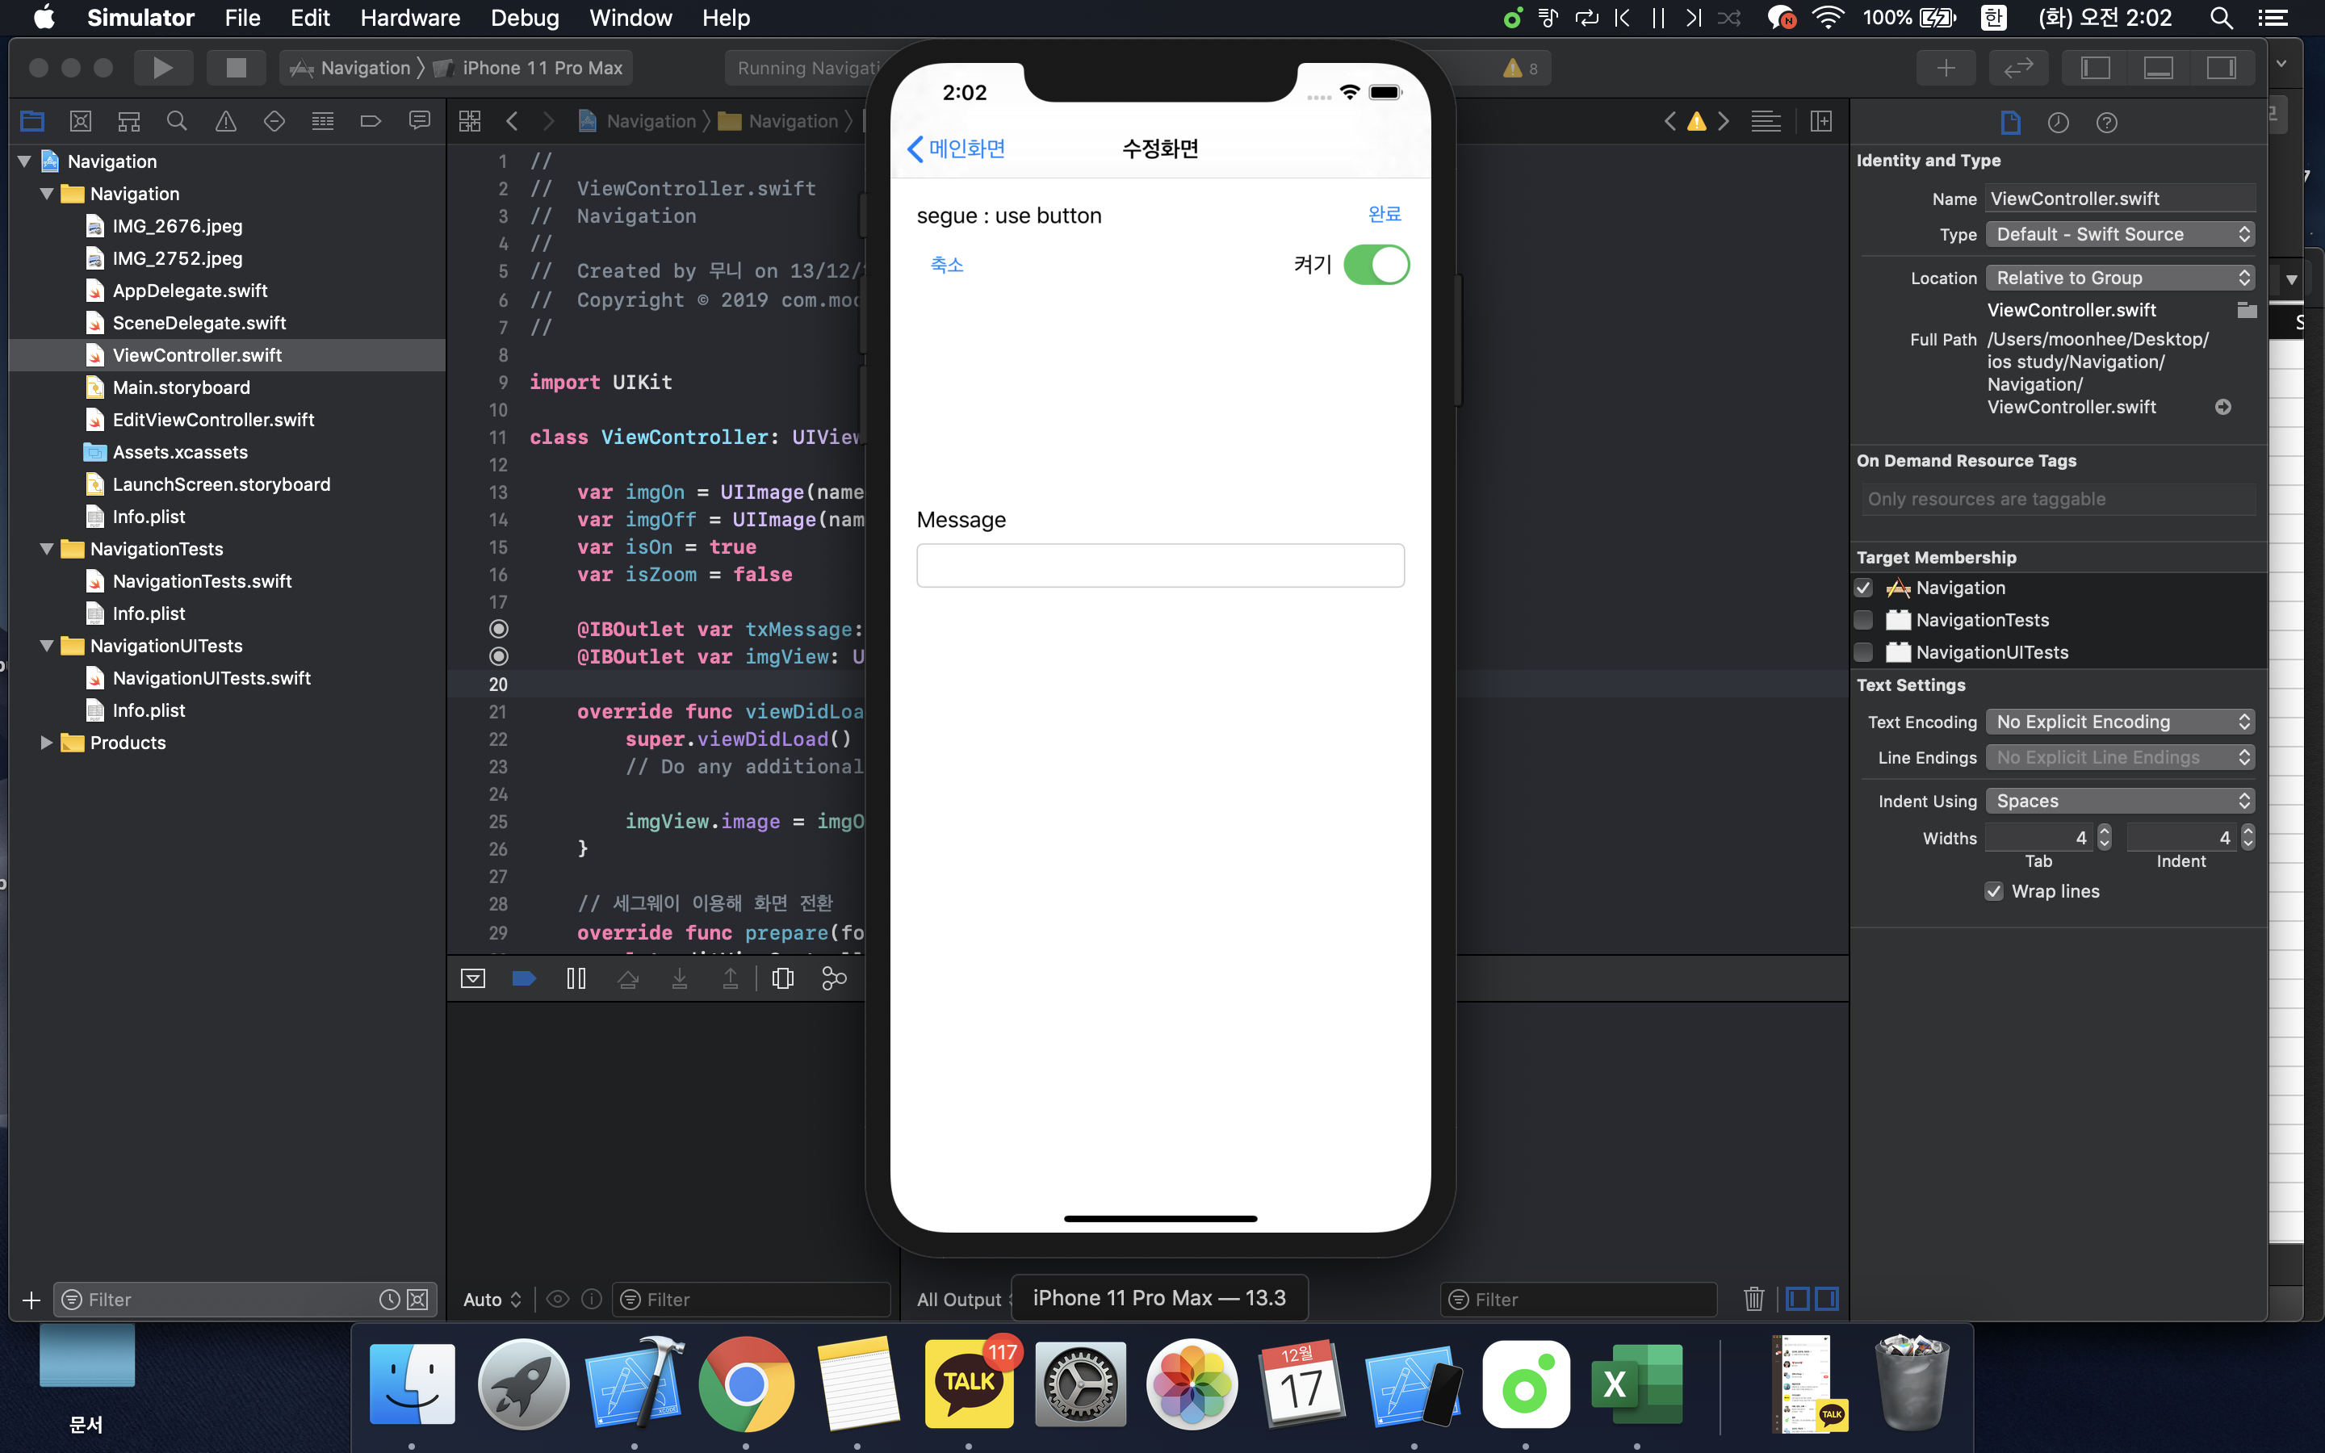Screen dimensions: 2325x1453
Task: Open the Indent Using Spaces dropdown
Action: coord(2119,801)
